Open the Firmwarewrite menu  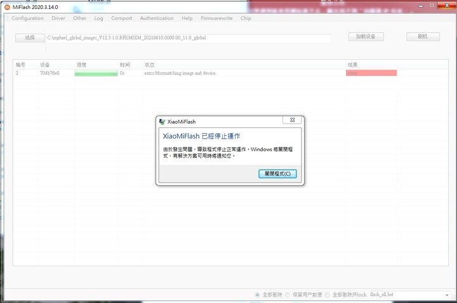216,18
